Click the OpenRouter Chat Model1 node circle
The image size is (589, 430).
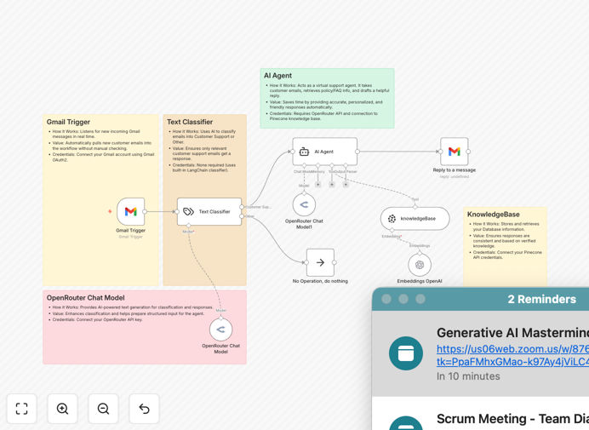click(x=304, y=205)
